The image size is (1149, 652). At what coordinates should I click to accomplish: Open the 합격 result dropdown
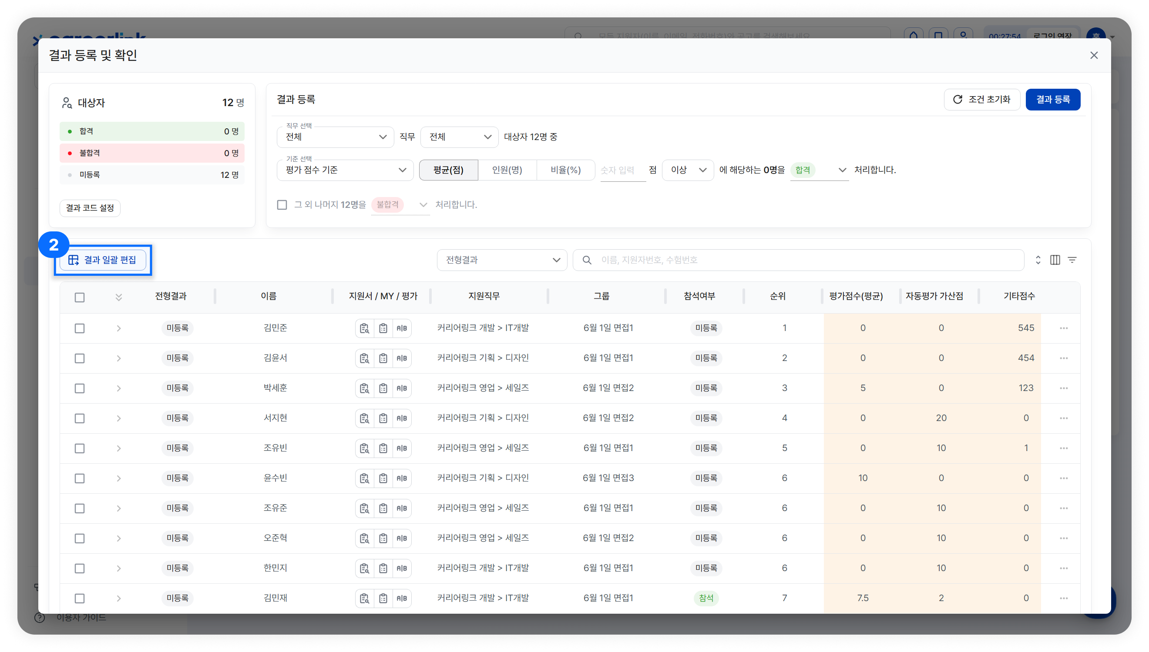coord(819,170)
